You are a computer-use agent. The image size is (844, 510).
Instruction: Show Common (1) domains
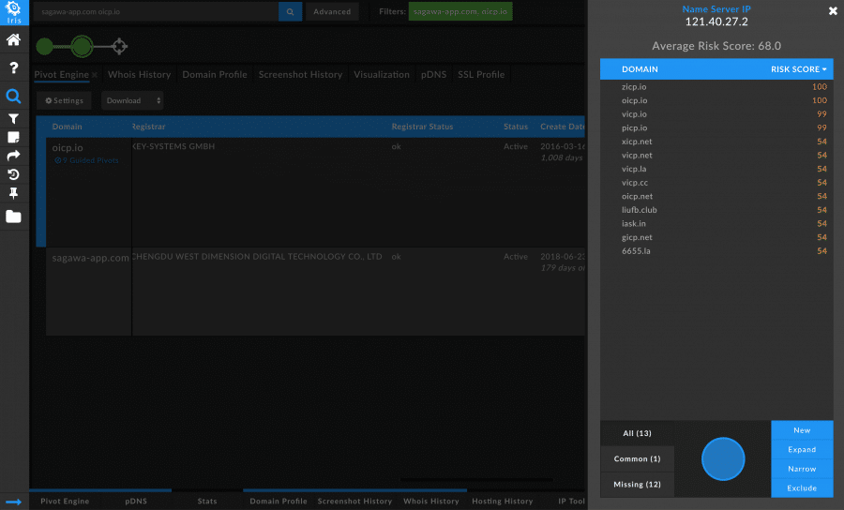click(x=638, y=458)
